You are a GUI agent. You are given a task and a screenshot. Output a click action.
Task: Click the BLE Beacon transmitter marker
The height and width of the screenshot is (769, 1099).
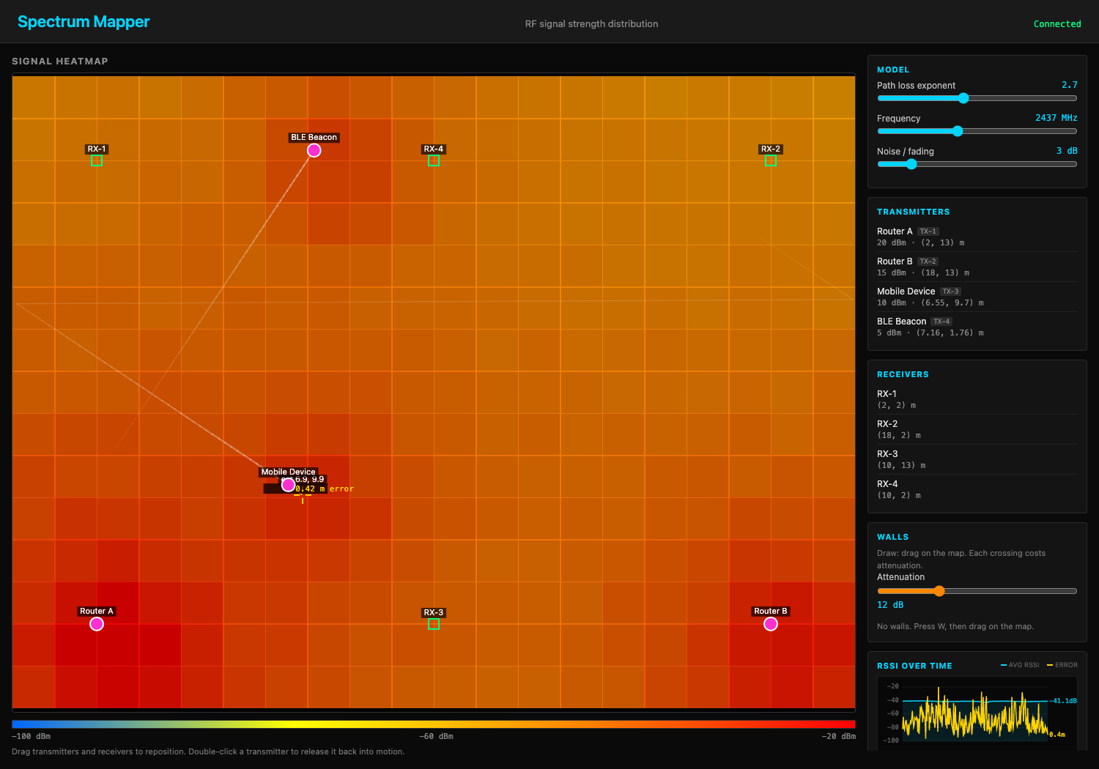point(314,150)
